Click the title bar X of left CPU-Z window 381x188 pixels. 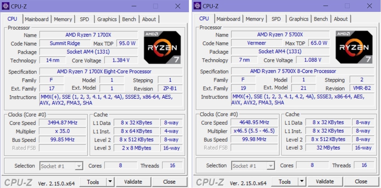pos(178,6)
